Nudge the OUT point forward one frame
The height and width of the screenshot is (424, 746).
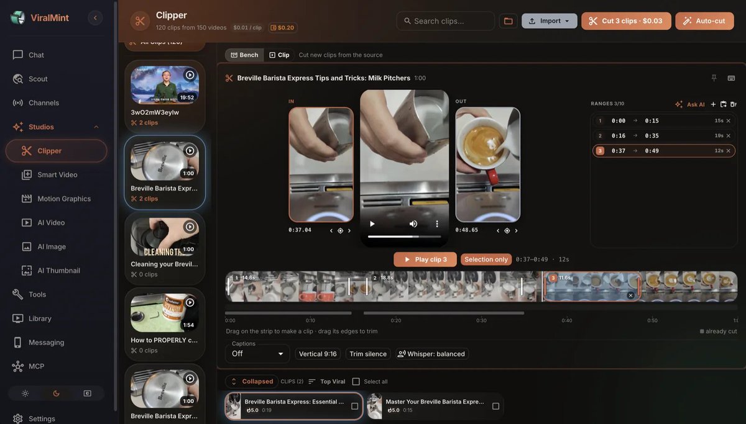click(x=516, y=230)
